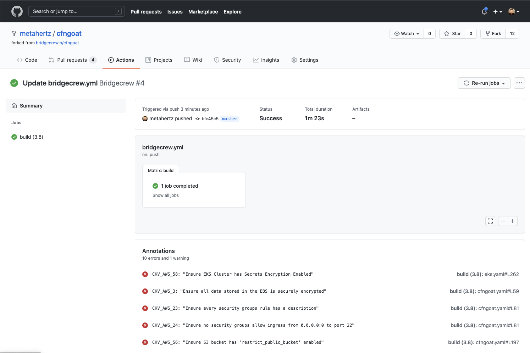Click the Matrix: build tab
The image size is (530, 353).
[x=161, y=171]
